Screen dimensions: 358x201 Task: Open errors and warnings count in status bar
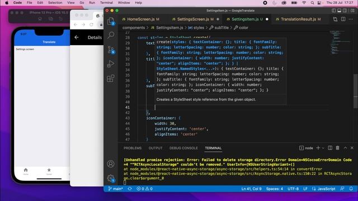[144, 189]
